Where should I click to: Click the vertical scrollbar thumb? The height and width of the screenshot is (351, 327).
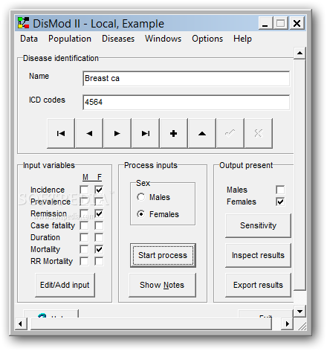point(300,174)
